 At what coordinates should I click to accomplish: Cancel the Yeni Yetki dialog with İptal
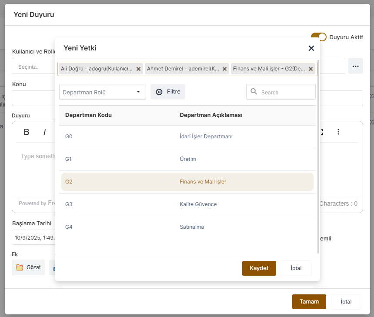tap(296, 268)
